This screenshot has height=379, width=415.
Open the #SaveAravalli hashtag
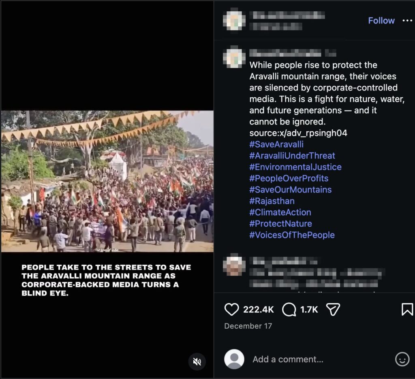276,144
